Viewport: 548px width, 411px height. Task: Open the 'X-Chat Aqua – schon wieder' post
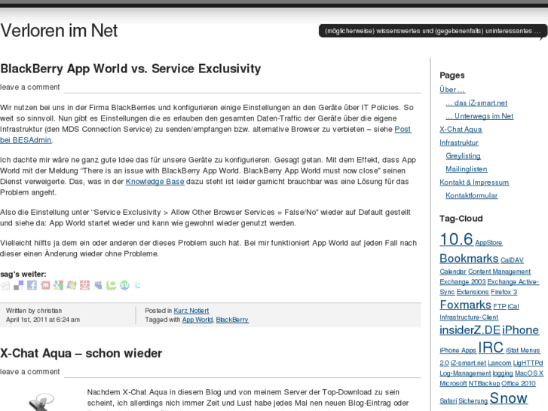pos(81,353)
